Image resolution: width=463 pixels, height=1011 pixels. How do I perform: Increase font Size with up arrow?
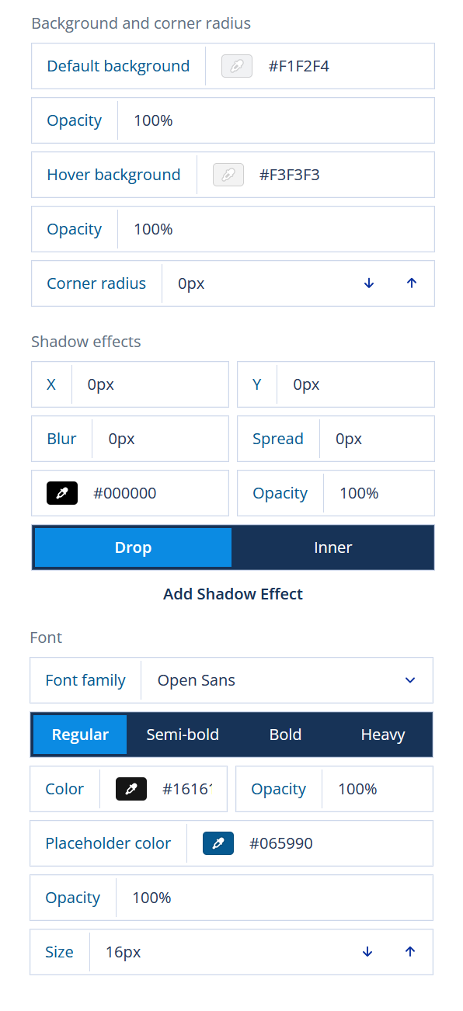coord(410,952)
